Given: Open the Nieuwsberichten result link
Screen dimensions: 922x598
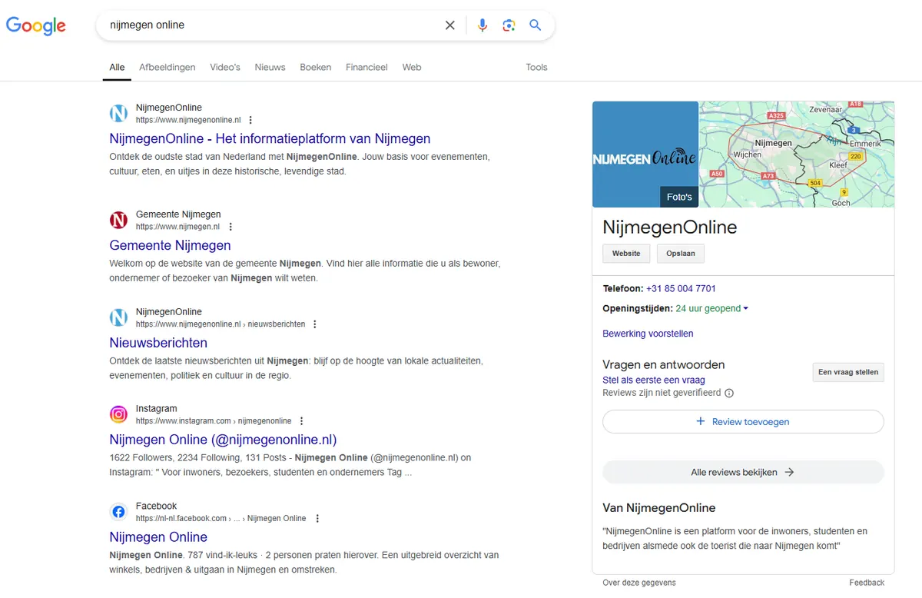Looking at the screenshot, I should (x=158, y=343).
